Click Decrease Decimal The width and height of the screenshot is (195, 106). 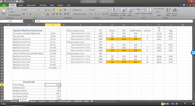coord(107,14)
